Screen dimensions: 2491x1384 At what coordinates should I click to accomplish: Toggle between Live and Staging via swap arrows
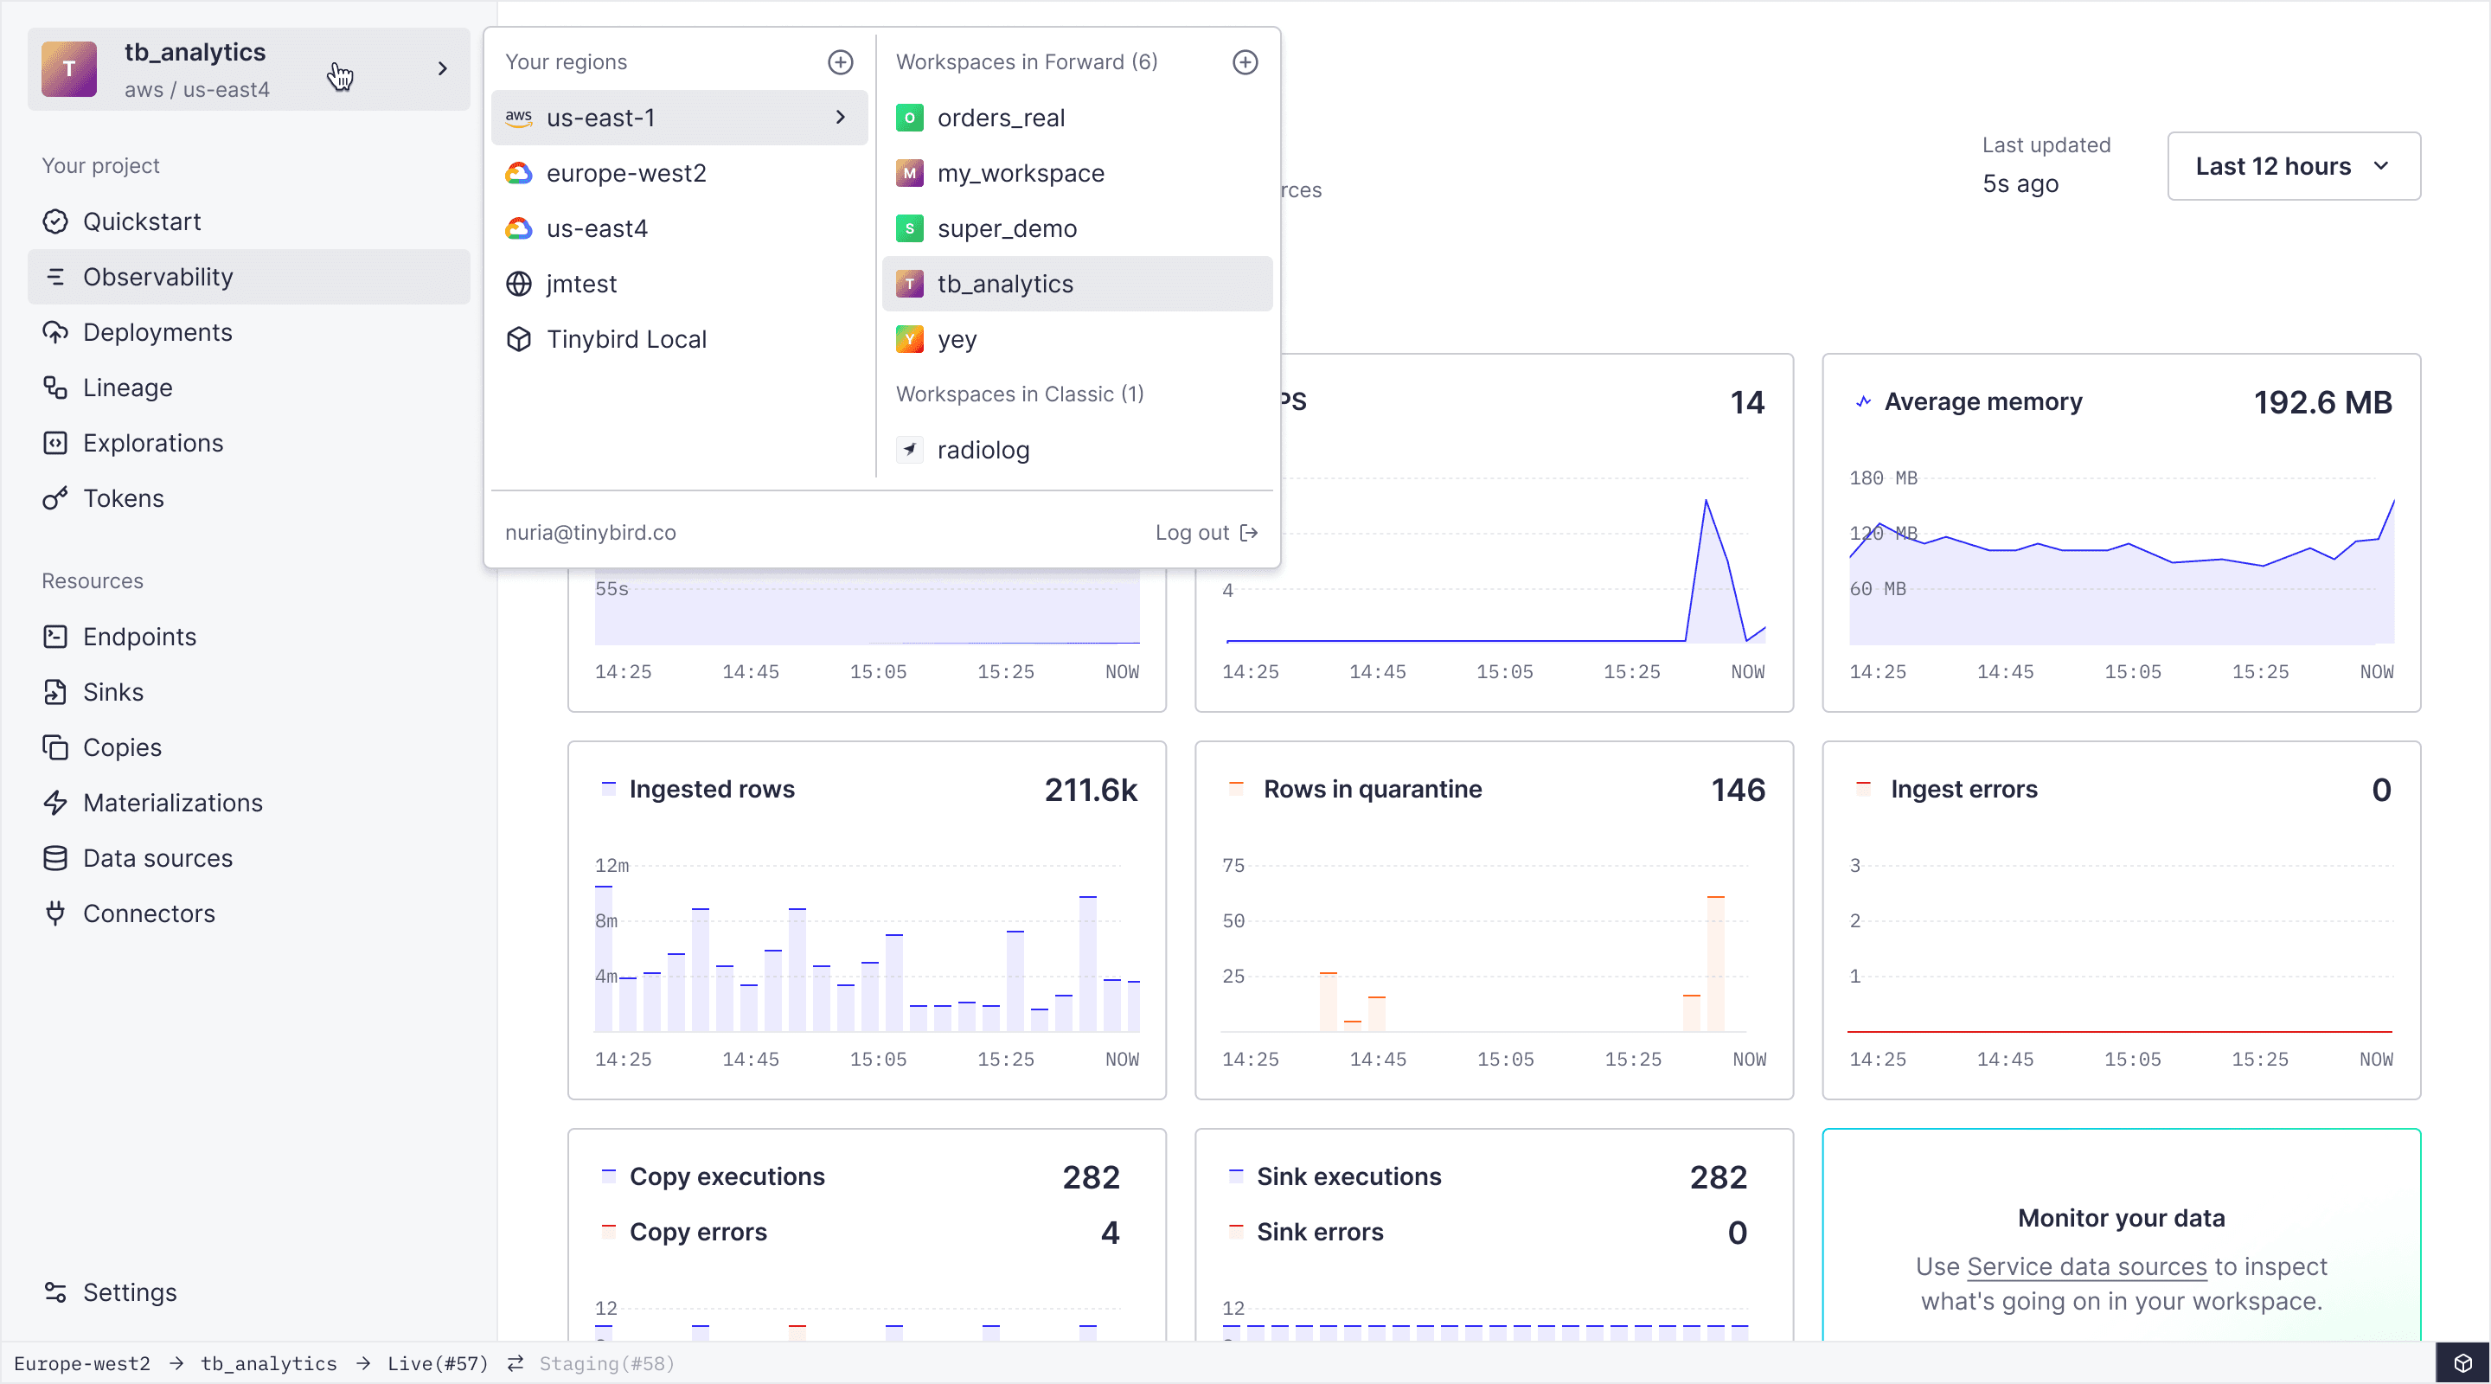[x=515, y=1362]
